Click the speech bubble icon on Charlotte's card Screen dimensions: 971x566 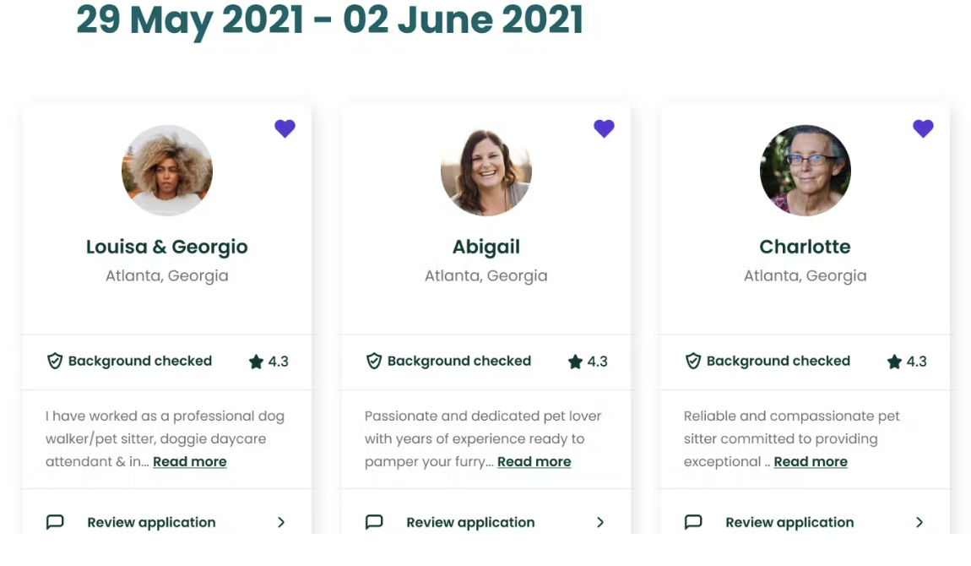click(x=693, y=522)
